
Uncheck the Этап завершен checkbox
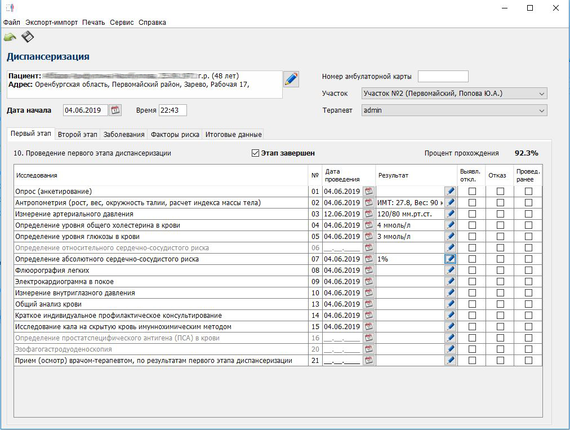(256, 153)
